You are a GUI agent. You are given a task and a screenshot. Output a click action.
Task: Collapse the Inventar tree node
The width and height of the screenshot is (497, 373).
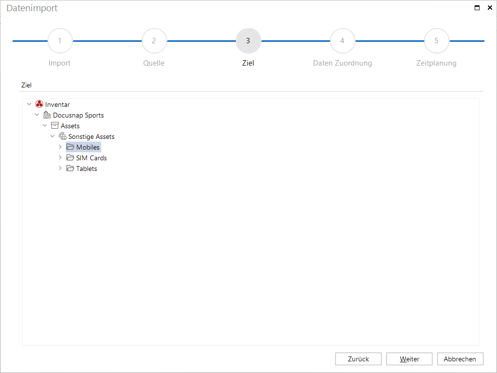coord(29,104)
